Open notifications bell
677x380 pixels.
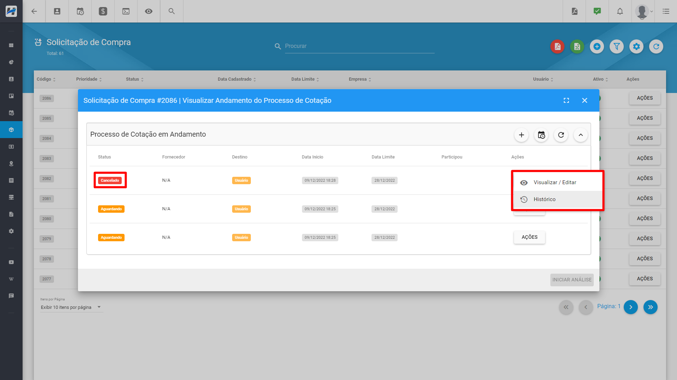[x=620, y=11]
